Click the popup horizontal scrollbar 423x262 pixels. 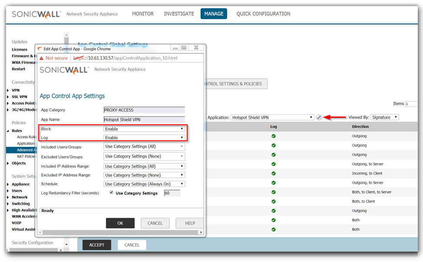[x=120, y=232]
